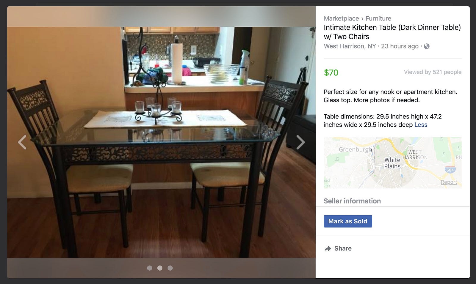476x284 pixels.
Task: Open the West Harrison location map
Action: 392,162
